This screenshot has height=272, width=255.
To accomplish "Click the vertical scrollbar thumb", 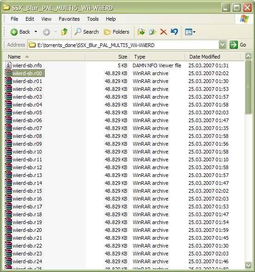I will [248, 87].
